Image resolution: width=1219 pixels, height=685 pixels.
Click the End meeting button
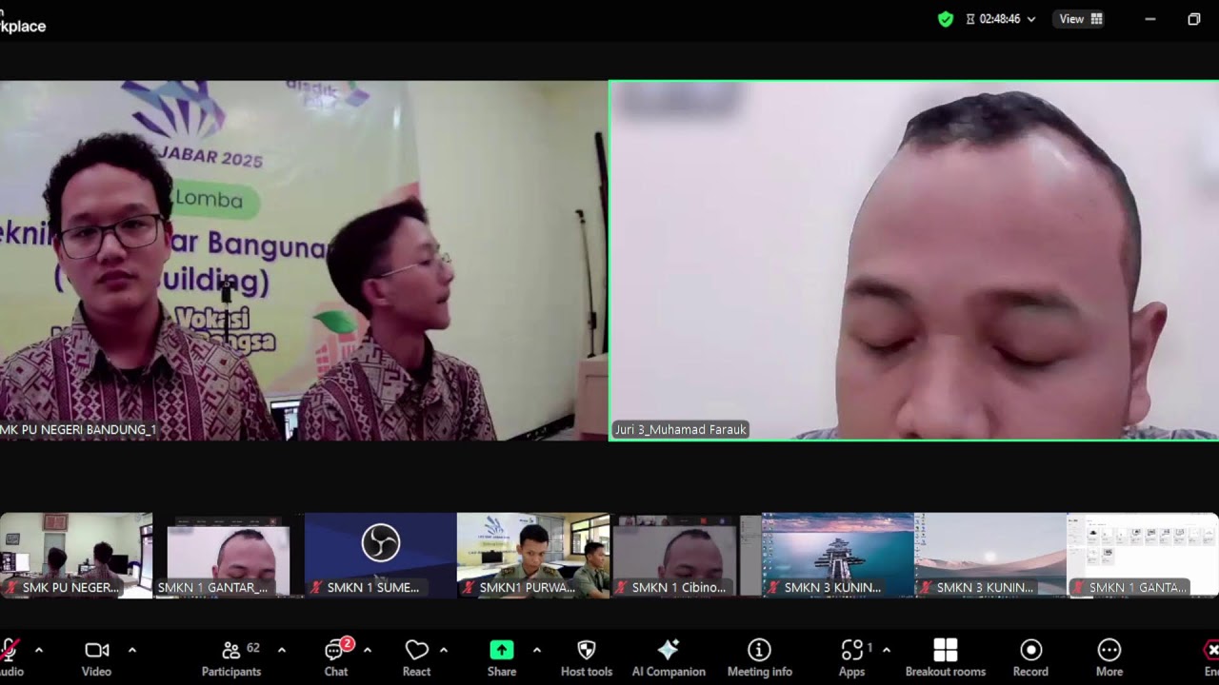click(1210, 657)
